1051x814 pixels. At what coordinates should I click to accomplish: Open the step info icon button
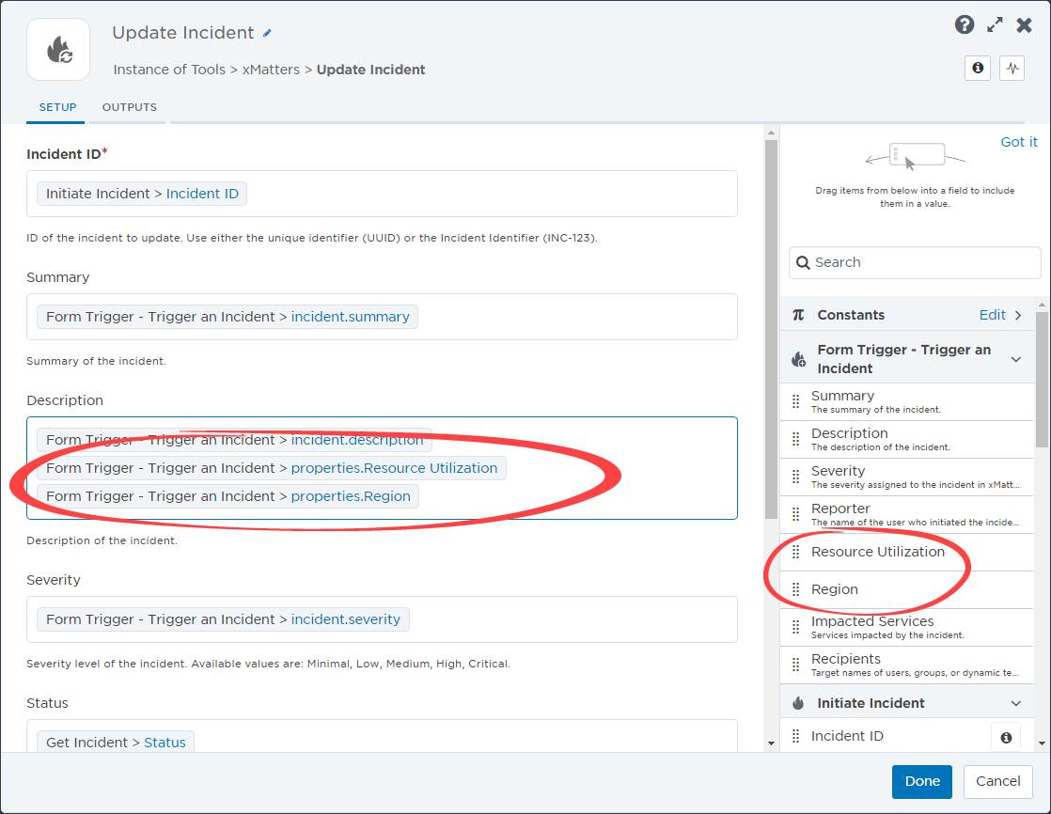(x=978, y=68)
